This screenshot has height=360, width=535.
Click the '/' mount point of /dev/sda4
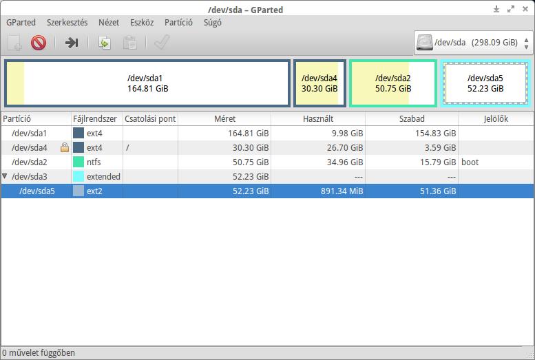(x=127, y=148)
